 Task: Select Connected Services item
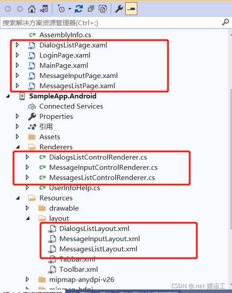[71, 106]
